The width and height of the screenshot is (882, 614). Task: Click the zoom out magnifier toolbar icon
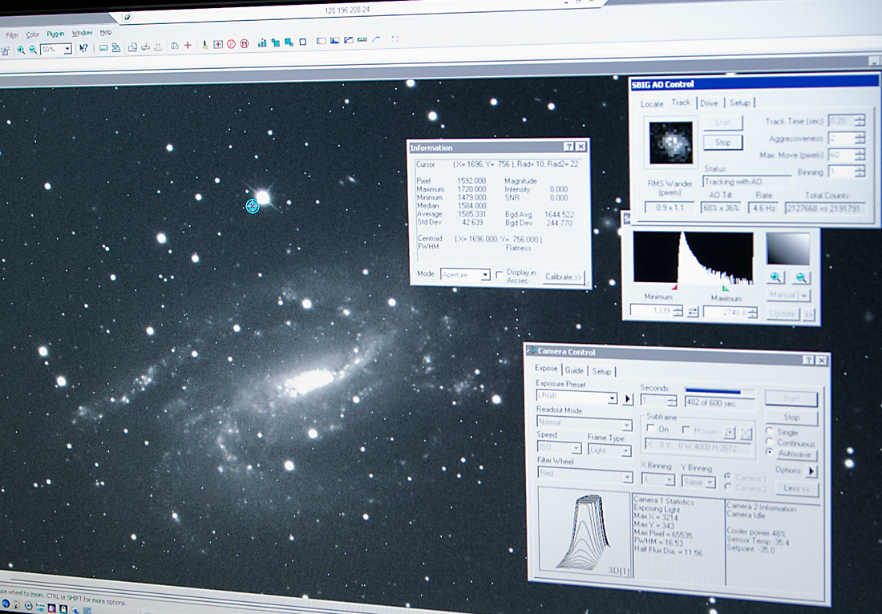[x=33, y=49]
